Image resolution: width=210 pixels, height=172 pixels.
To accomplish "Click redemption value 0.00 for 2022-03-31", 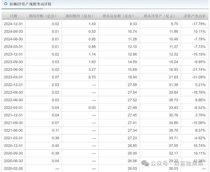I will tap(92, 108).
